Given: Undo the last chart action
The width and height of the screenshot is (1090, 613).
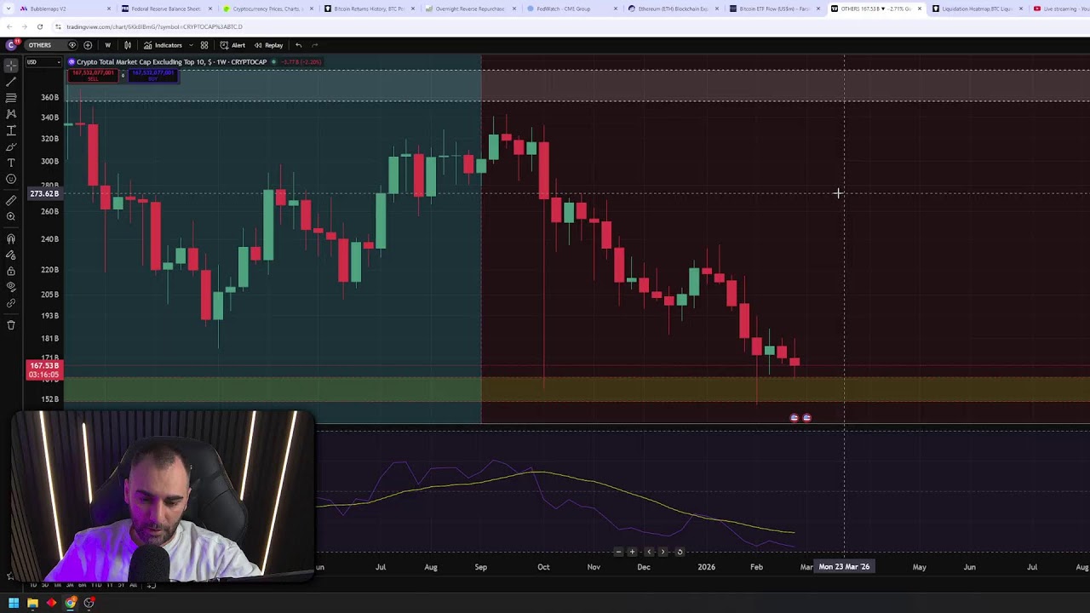Looking at the screenshot, I should tap(299, 45).
